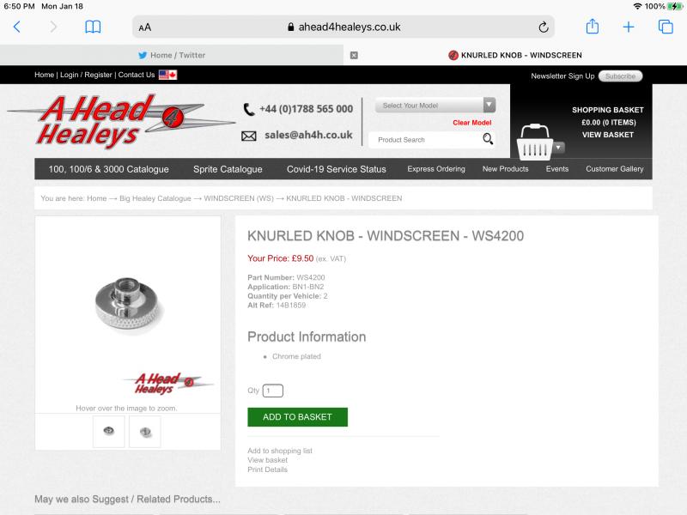Select the second knob thumbnail image
Image resolution: width=687 pixels, height=515 pixels.
click(145, 432)
